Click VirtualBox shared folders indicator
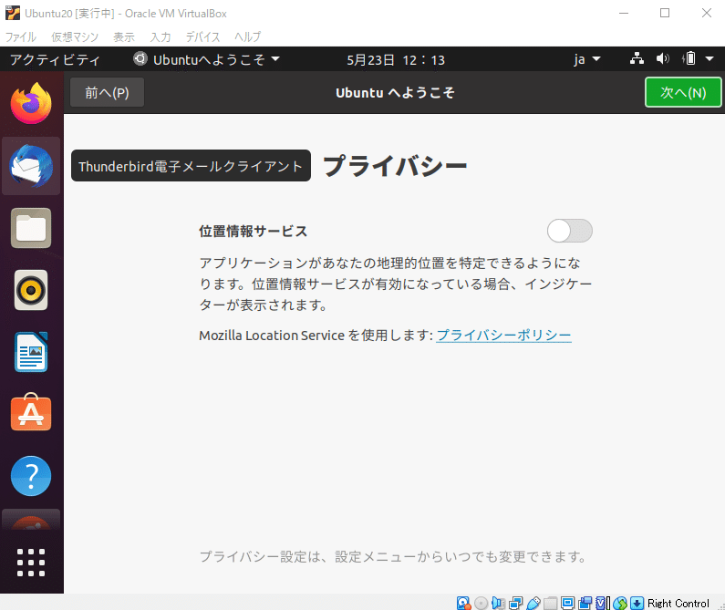725x610 pixels. click(x=550, y=603)
